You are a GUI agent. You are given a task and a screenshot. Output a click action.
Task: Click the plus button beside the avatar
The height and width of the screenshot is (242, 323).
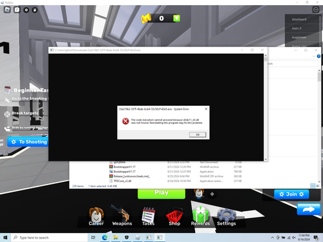212,194
